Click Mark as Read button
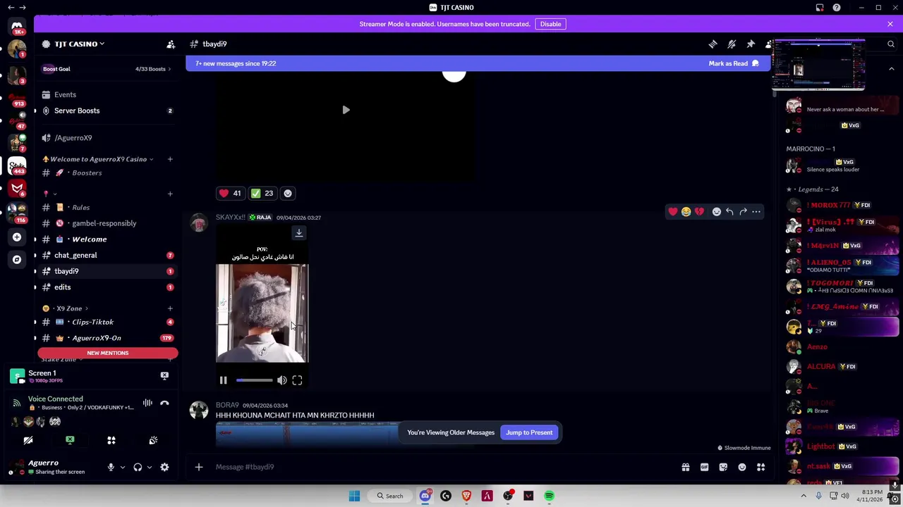 734,63
